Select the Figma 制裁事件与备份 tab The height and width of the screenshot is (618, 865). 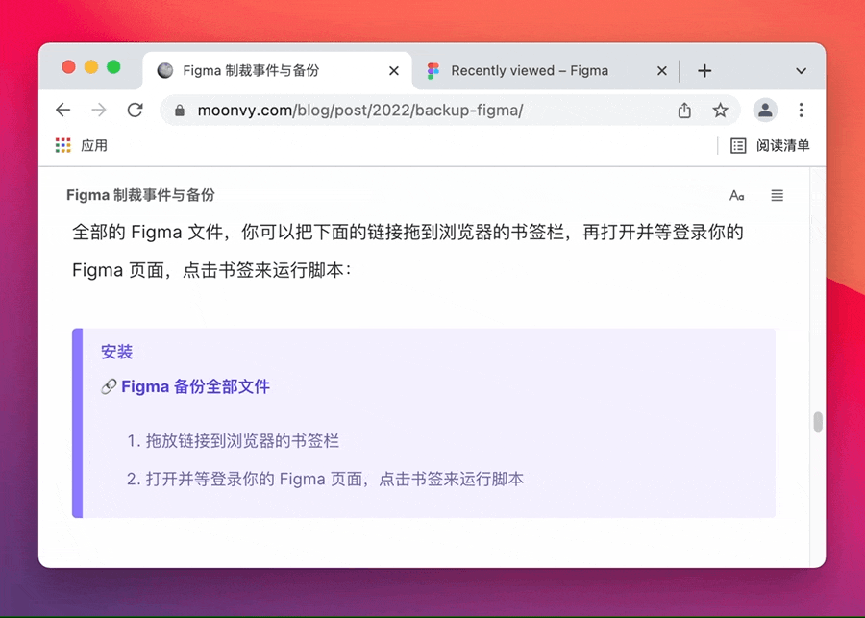pos(278,70)
